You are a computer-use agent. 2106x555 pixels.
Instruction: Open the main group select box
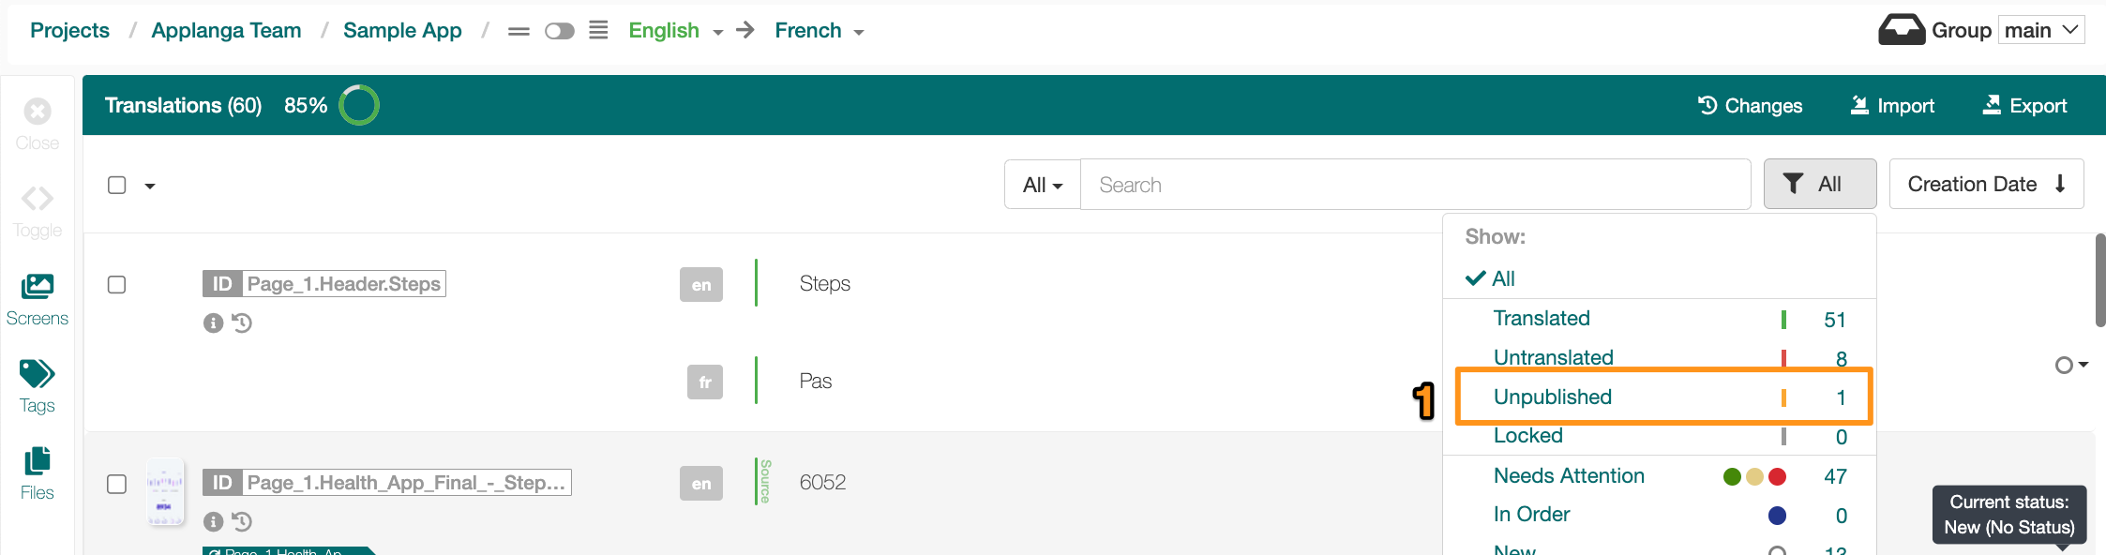[2041, 30]
